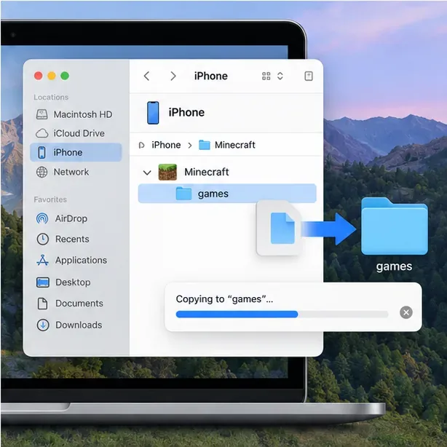Click the Applications A icon
Viewport: 447px width, 447px height.
42,261
